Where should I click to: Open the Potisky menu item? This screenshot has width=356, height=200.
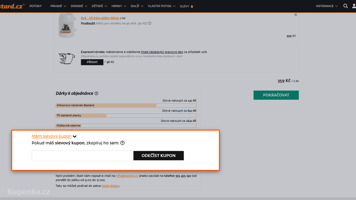tap(36, 6)
